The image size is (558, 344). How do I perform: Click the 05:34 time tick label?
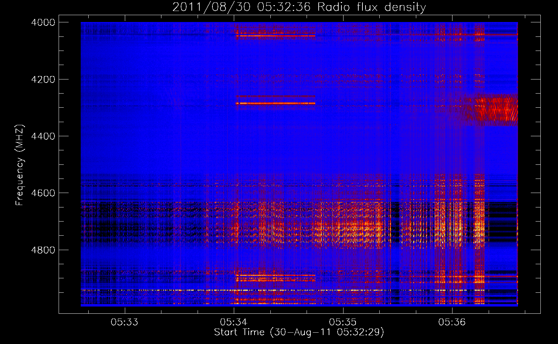pyautogui.click(x=234, y=322)
